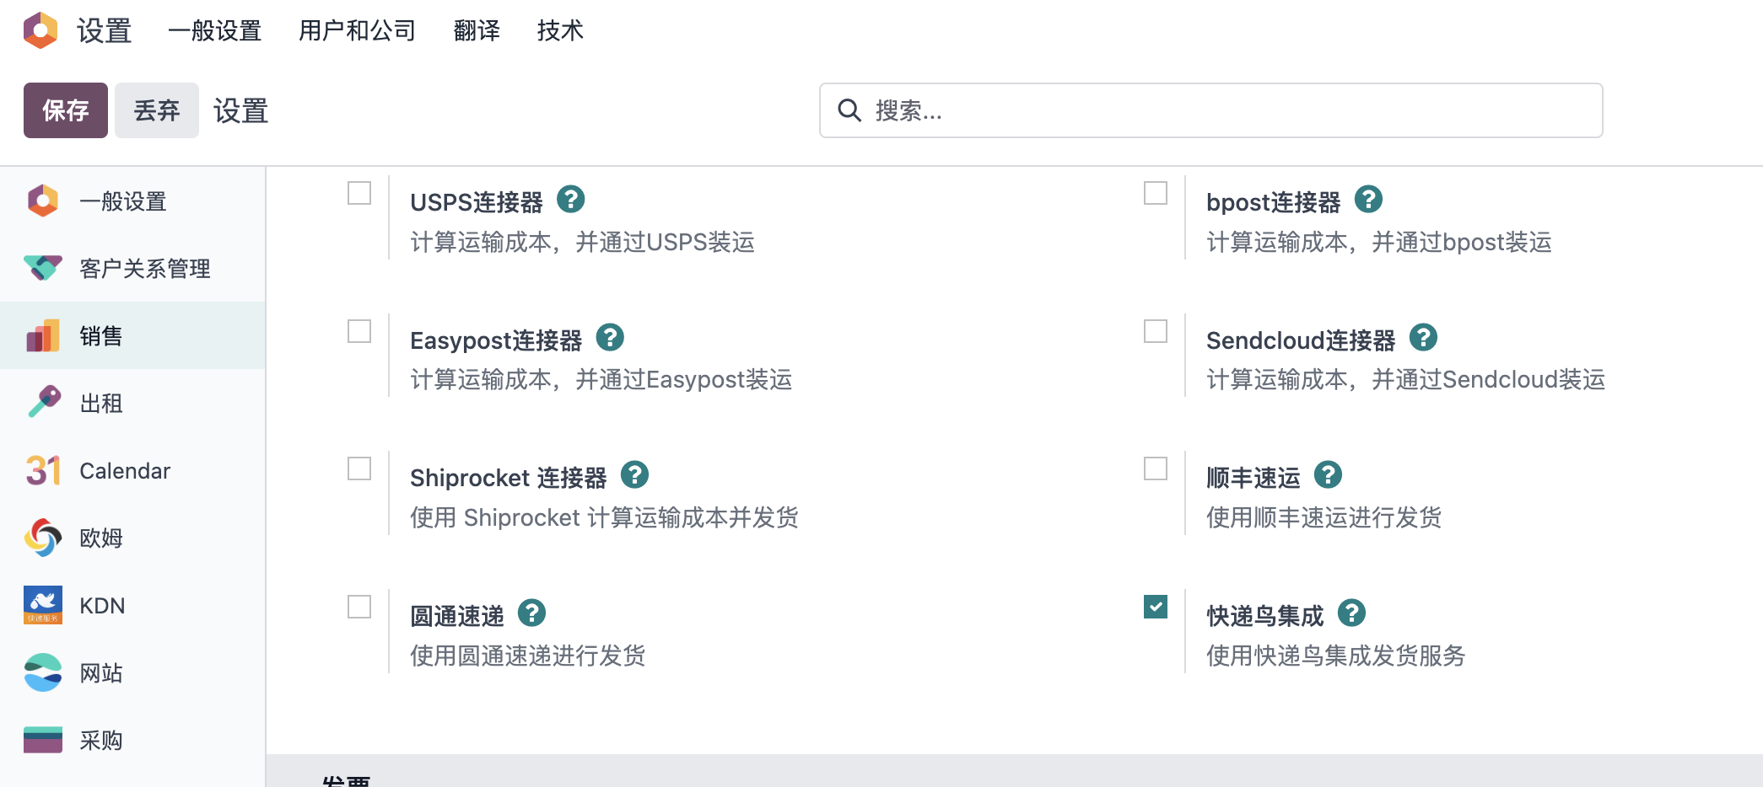
Task: Open the 用户和公司 menu
Action: click(x=357, y=31)
